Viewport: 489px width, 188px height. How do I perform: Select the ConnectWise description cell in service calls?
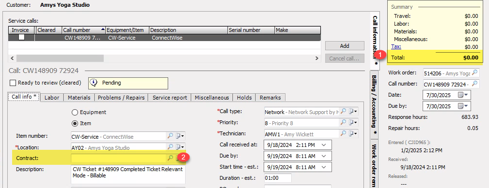pyautogui.click(x=189, y=38)
